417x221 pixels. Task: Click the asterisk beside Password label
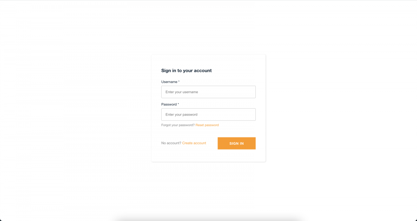pyautogui.click(x=178, y=104)
